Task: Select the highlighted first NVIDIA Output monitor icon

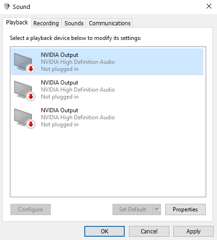Action: pos(24,63)
